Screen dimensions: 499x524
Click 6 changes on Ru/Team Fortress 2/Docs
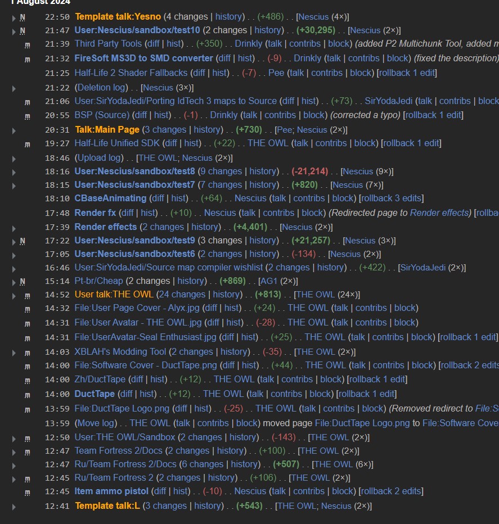click(x=203, y=464)
